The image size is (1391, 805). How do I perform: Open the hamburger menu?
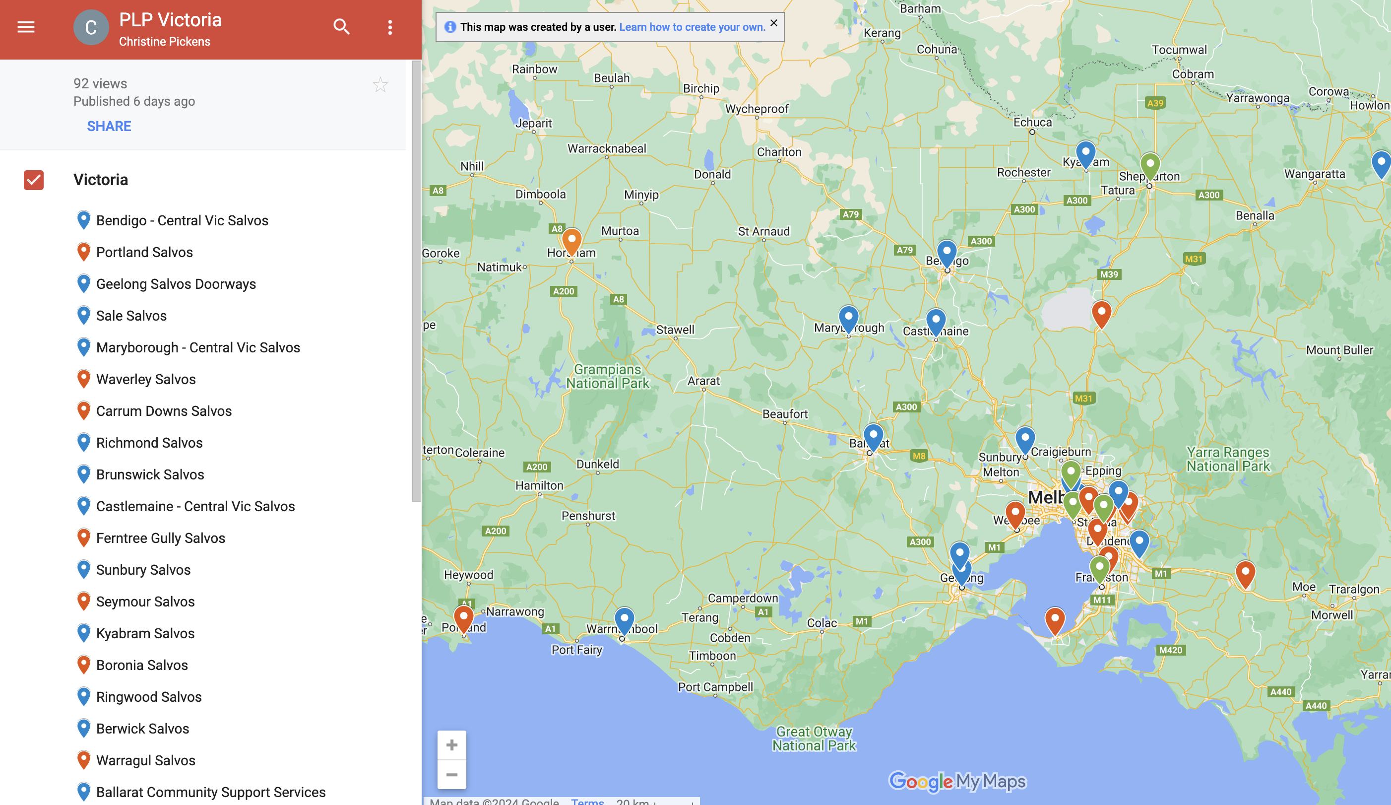tap(26, 27)
